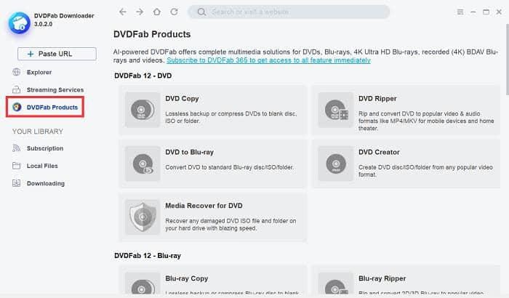Click the DVD to Blu-ray disc icon
The width and height of the screenshot is (509, 298).
click(x=143, y=164)
